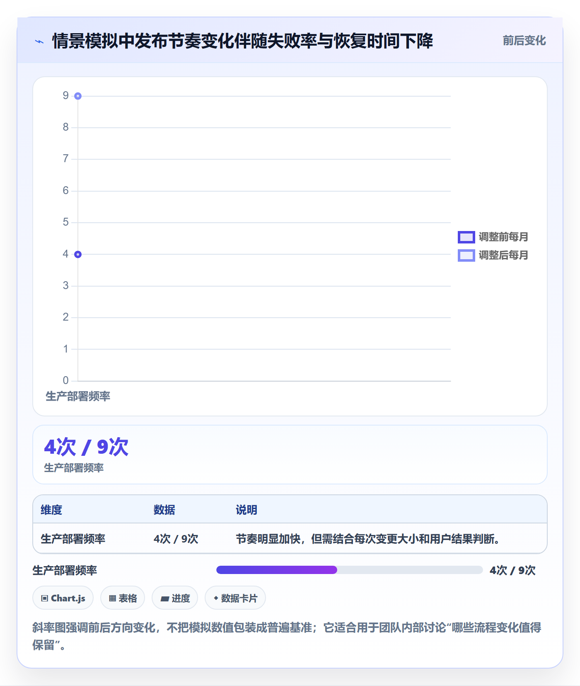Click the 生产部署频率 caption under the large metric
580x686 pixels.
[x=74, y=468]
